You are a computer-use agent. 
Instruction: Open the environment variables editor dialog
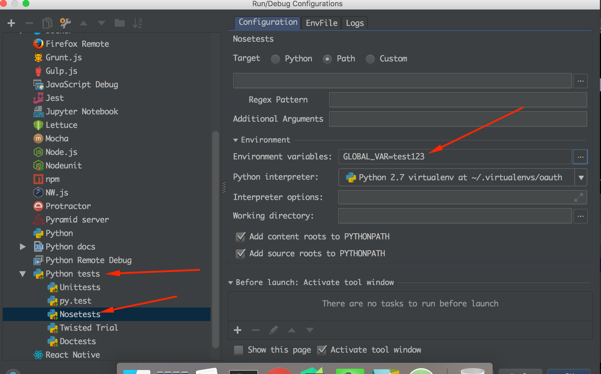580,157
